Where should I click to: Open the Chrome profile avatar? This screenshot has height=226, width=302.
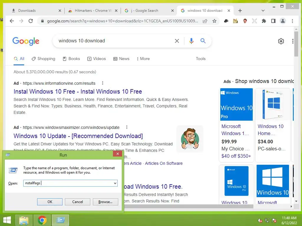point(283,21)
